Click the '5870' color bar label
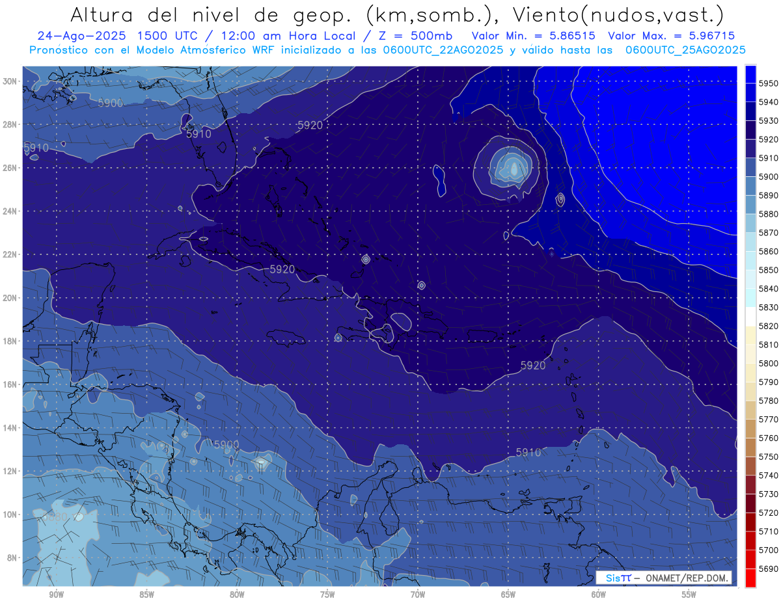This screenshot has height=603, width=781. click(x=768, y=232)
